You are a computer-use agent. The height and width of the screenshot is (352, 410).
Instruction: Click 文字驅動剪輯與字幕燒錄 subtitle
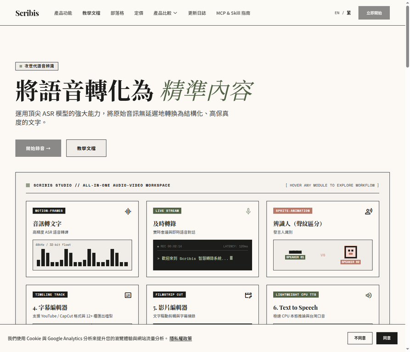[174, 316]
